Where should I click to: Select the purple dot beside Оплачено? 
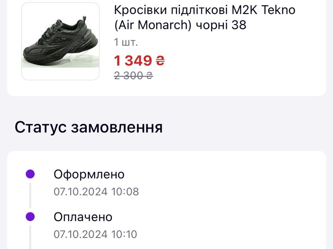(x=30, y=217)
